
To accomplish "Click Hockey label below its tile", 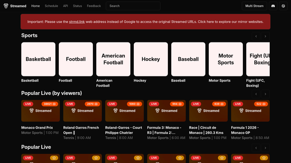I will [140, 81].
